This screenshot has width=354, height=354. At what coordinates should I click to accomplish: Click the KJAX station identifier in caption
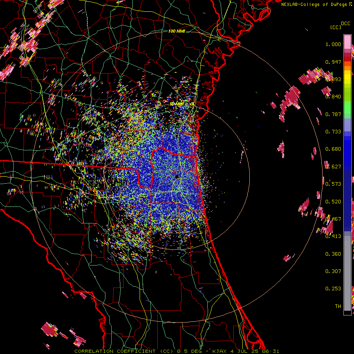219,351
